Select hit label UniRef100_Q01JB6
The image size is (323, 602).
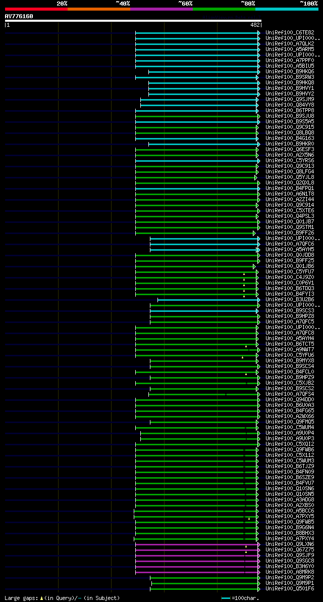290,266
